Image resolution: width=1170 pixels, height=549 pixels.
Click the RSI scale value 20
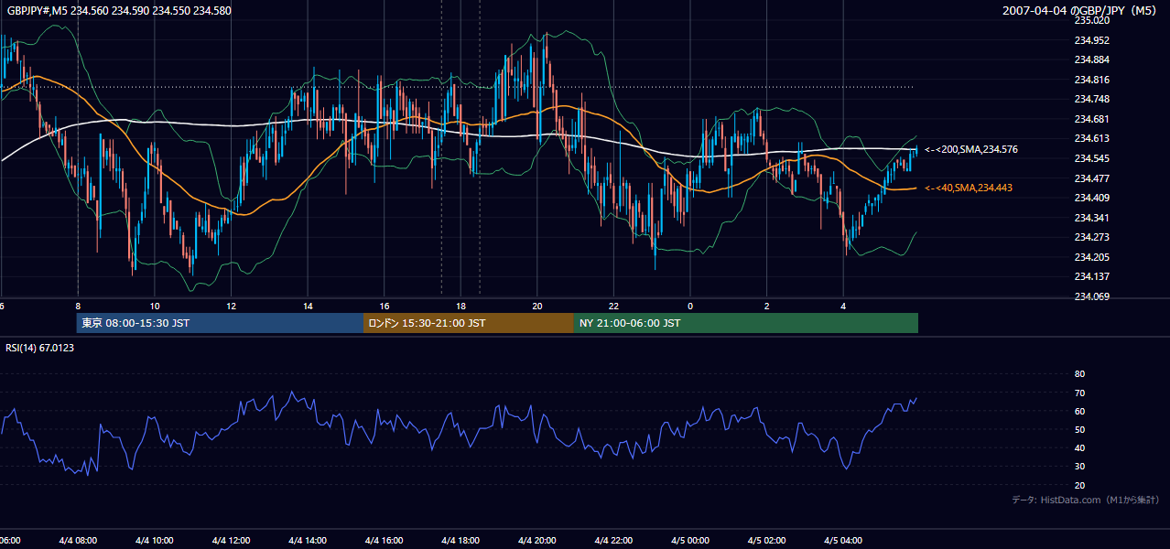pos(1079,485)
